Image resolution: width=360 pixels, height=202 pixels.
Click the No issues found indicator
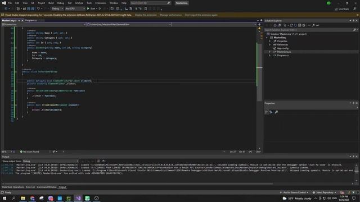(x=30, y=151)
